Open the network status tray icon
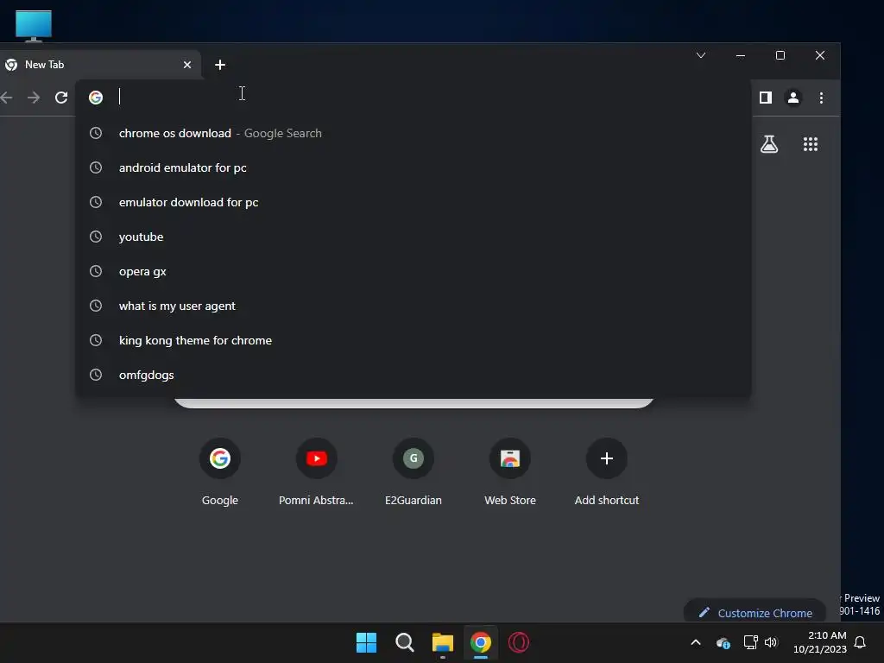The height and width of the screenshot is (663, 884). (x=750, y=642)
